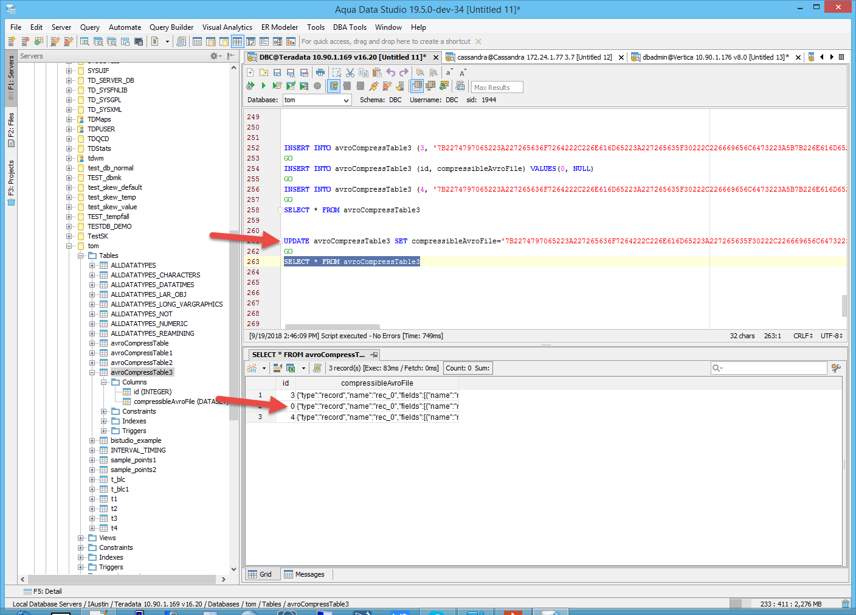The image size is (856, 615).
Task: Expand the ALLDATATYPES table node
Action: 92,265
